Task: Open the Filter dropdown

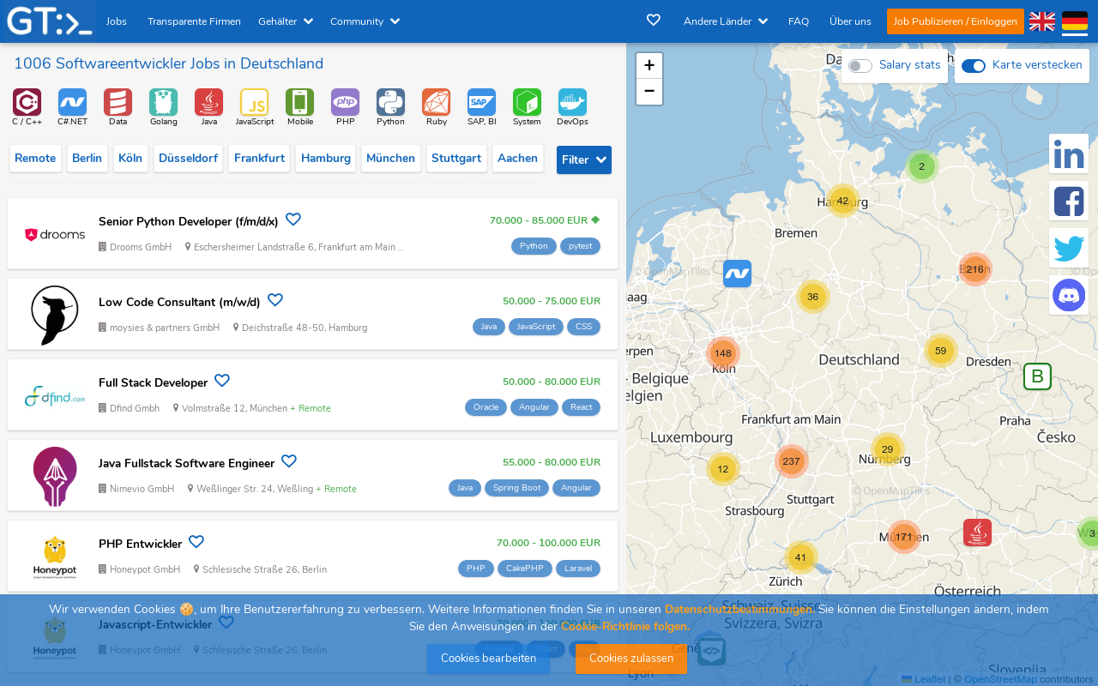Action: coord(584,159)
